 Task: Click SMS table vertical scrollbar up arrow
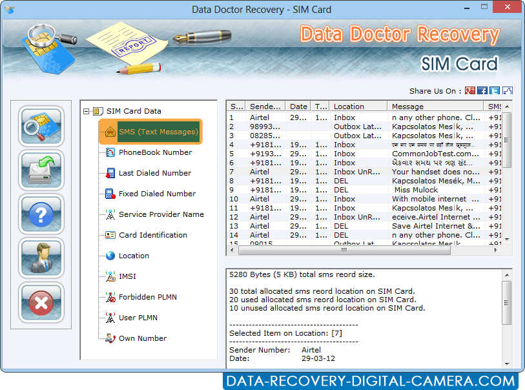coord(508,107)
